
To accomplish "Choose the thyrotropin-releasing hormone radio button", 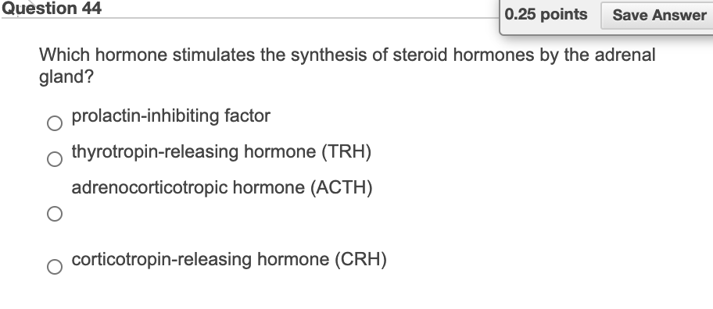I will [x=55, y=159].
